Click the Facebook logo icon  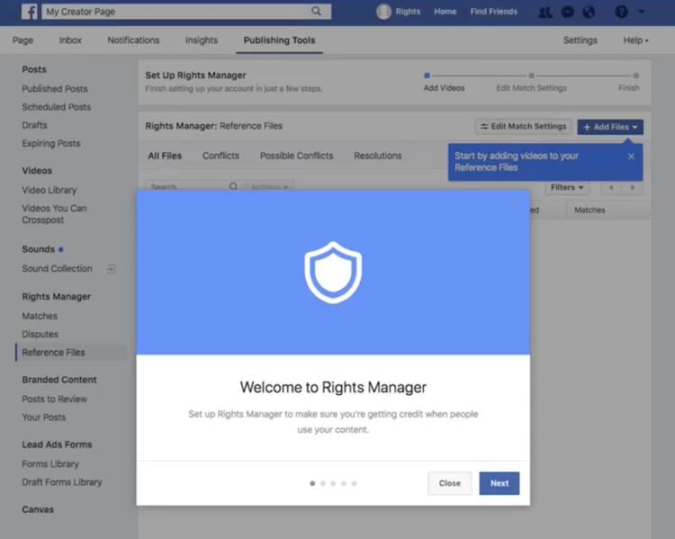[x=30, y=12]
